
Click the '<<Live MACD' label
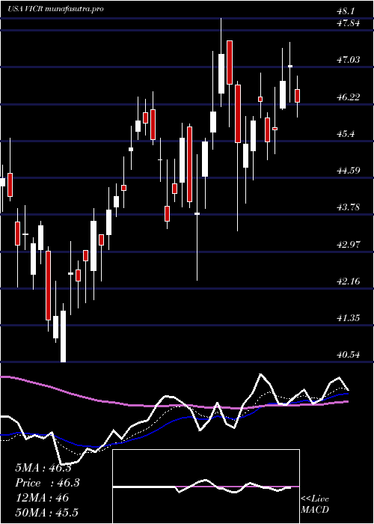(315, 505)
